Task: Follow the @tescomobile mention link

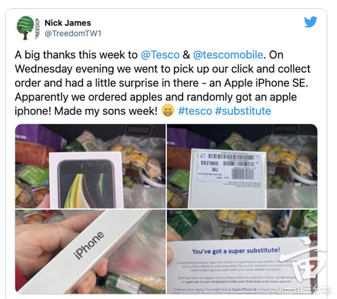Action: point(228,55)
